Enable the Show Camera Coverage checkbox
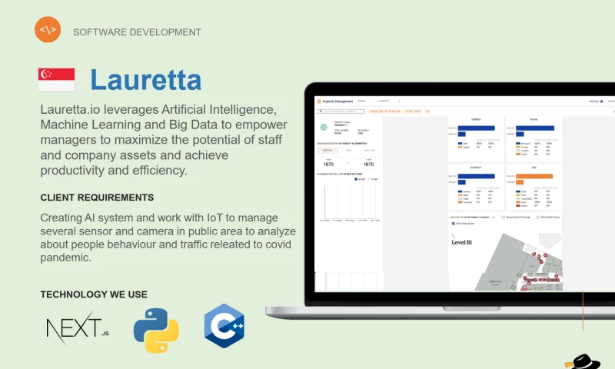Screen dimensions: 615x369 pos(503,218)
